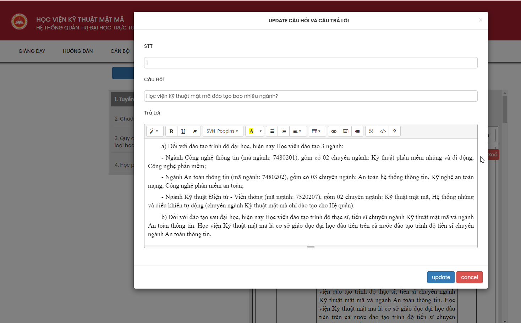The height and width of the screenshot is (323, 521).
Task: Remove font style with eraser icon
Action: coord(195,131)
